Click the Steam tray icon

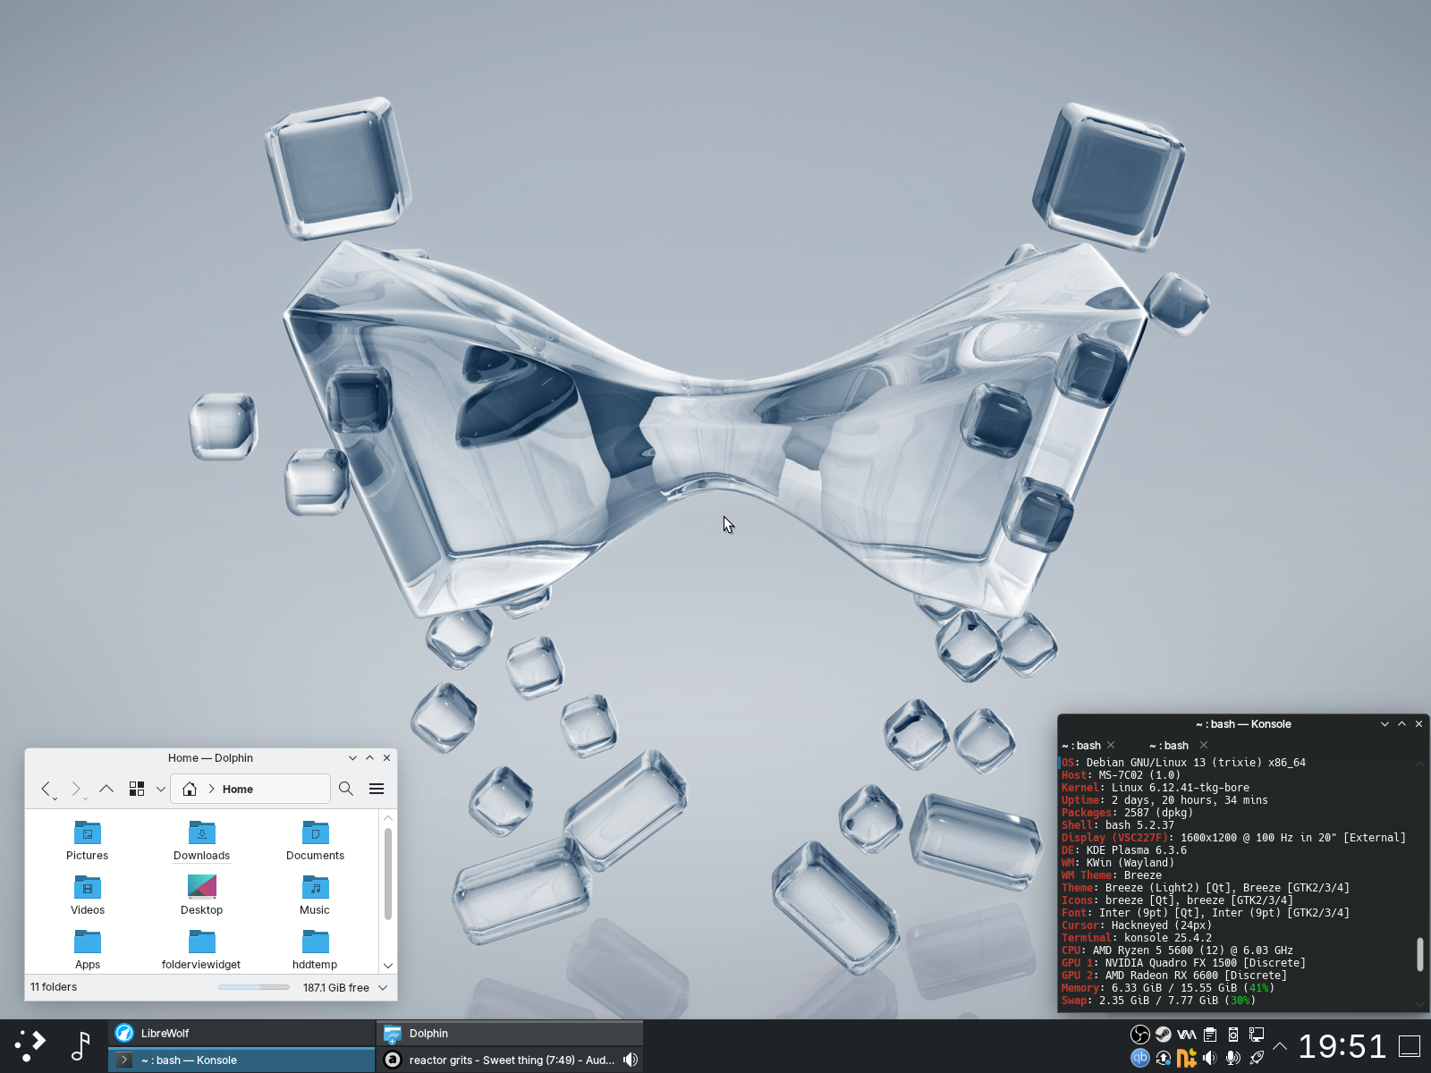click(1164, 1035)
